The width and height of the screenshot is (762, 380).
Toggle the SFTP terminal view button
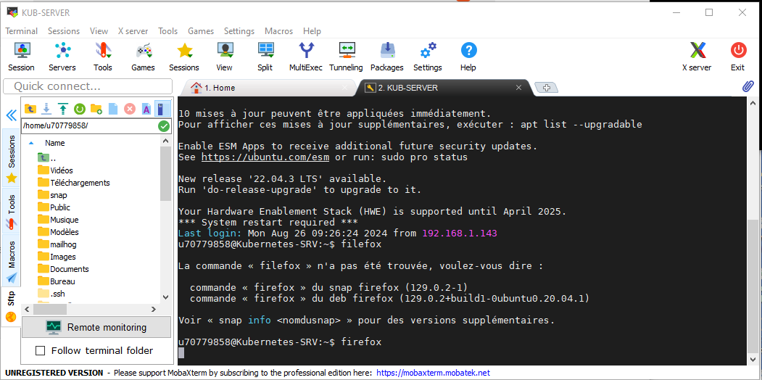click(x=162, y=109)
